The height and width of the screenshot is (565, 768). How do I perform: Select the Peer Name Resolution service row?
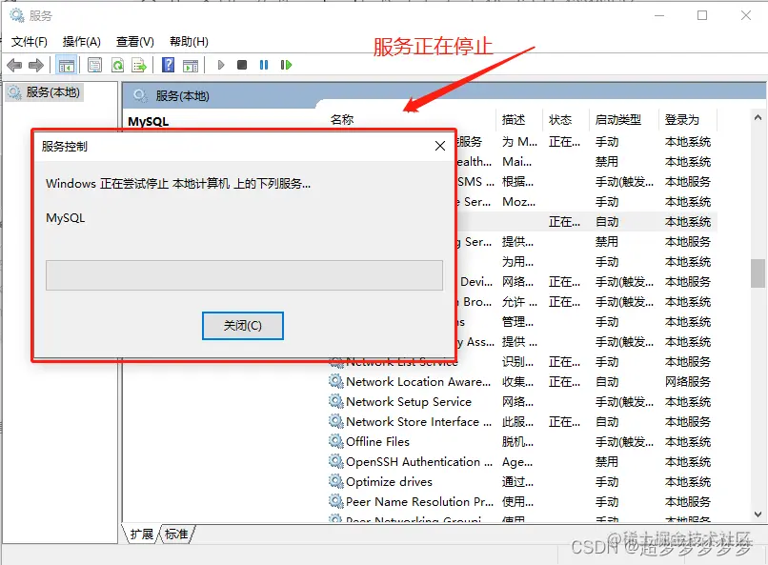click(x=521, y=502)
